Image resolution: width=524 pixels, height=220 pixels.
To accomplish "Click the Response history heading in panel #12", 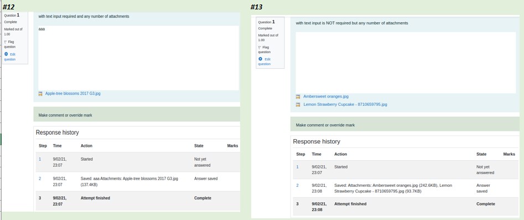I will (58, 132).
